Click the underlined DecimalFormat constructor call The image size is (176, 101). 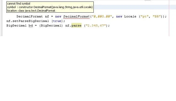tap(76, 16)
